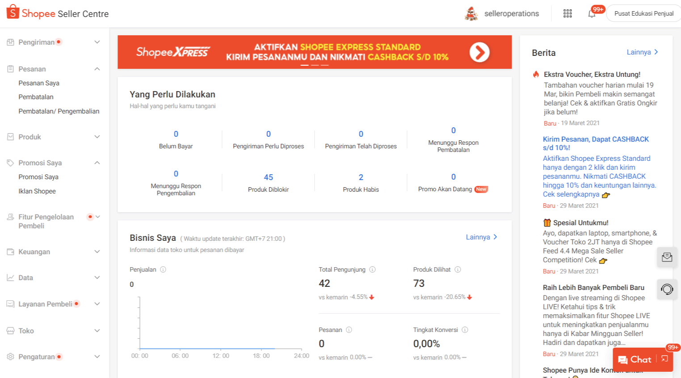Click the info icon beside Penjualan

pos(163,269)
